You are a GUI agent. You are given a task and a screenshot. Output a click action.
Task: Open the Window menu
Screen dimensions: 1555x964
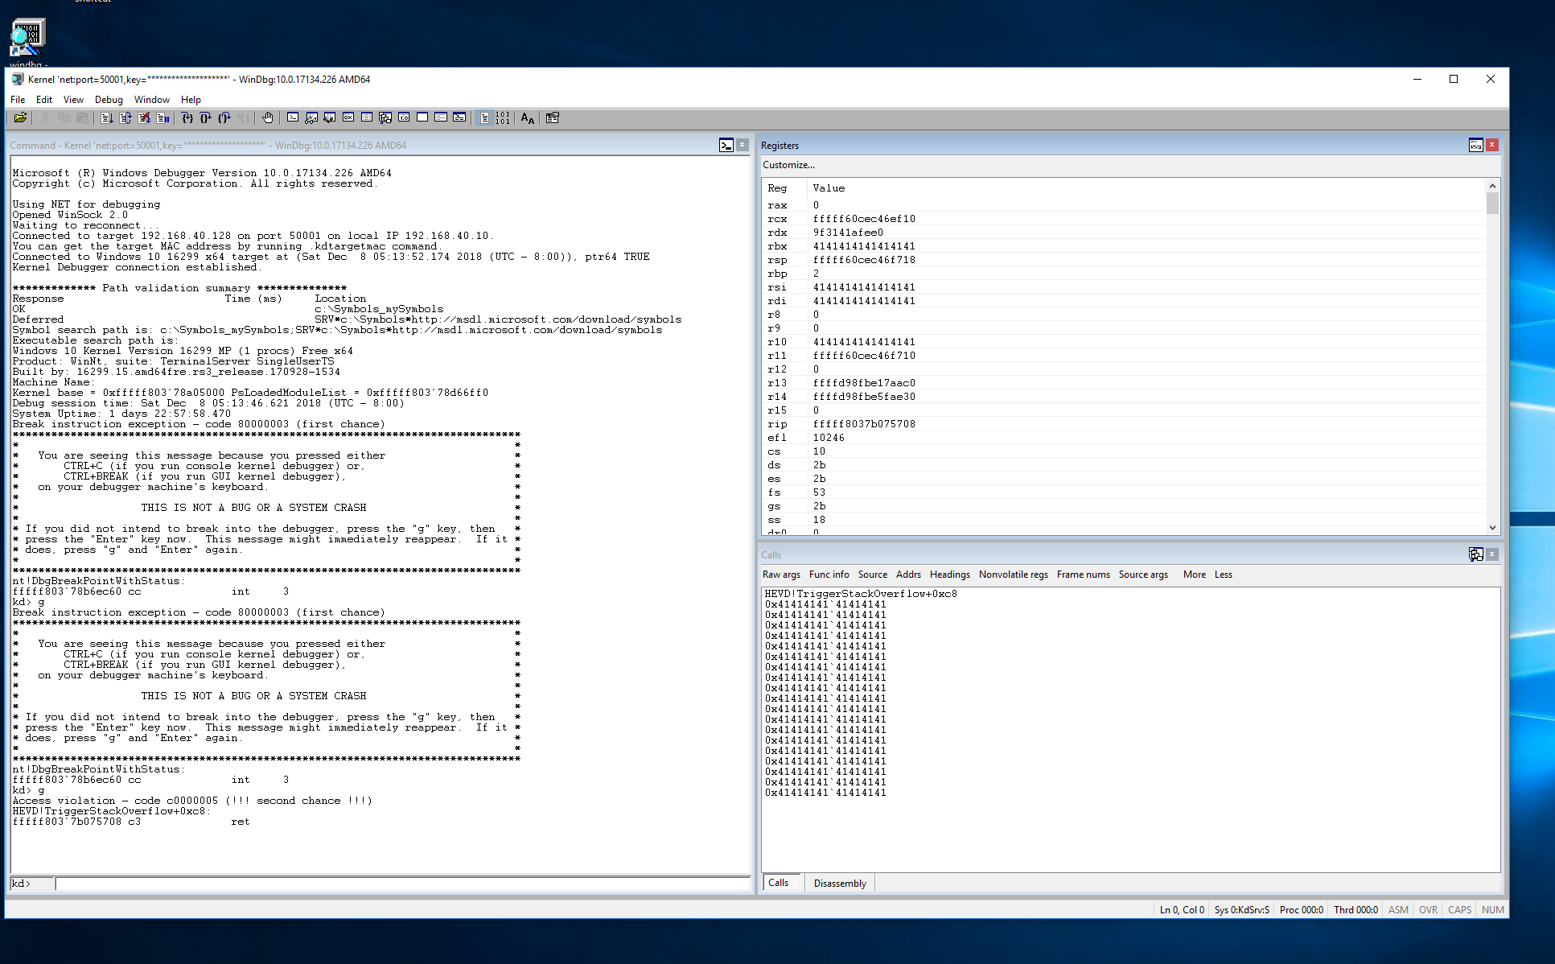[x=151, y=100]
